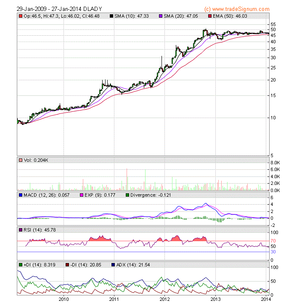Image resolution: width=286 pixels, height=308 pixels.
Task: Click the Divergence: -0.121 label
Action: 151,195
